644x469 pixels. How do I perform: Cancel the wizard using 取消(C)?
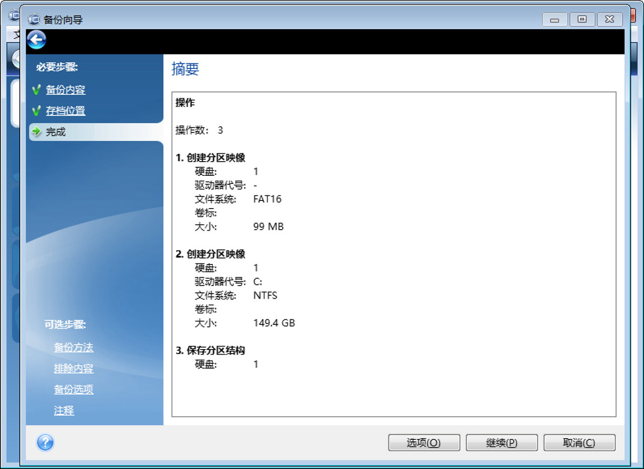(x=579, y=442)
